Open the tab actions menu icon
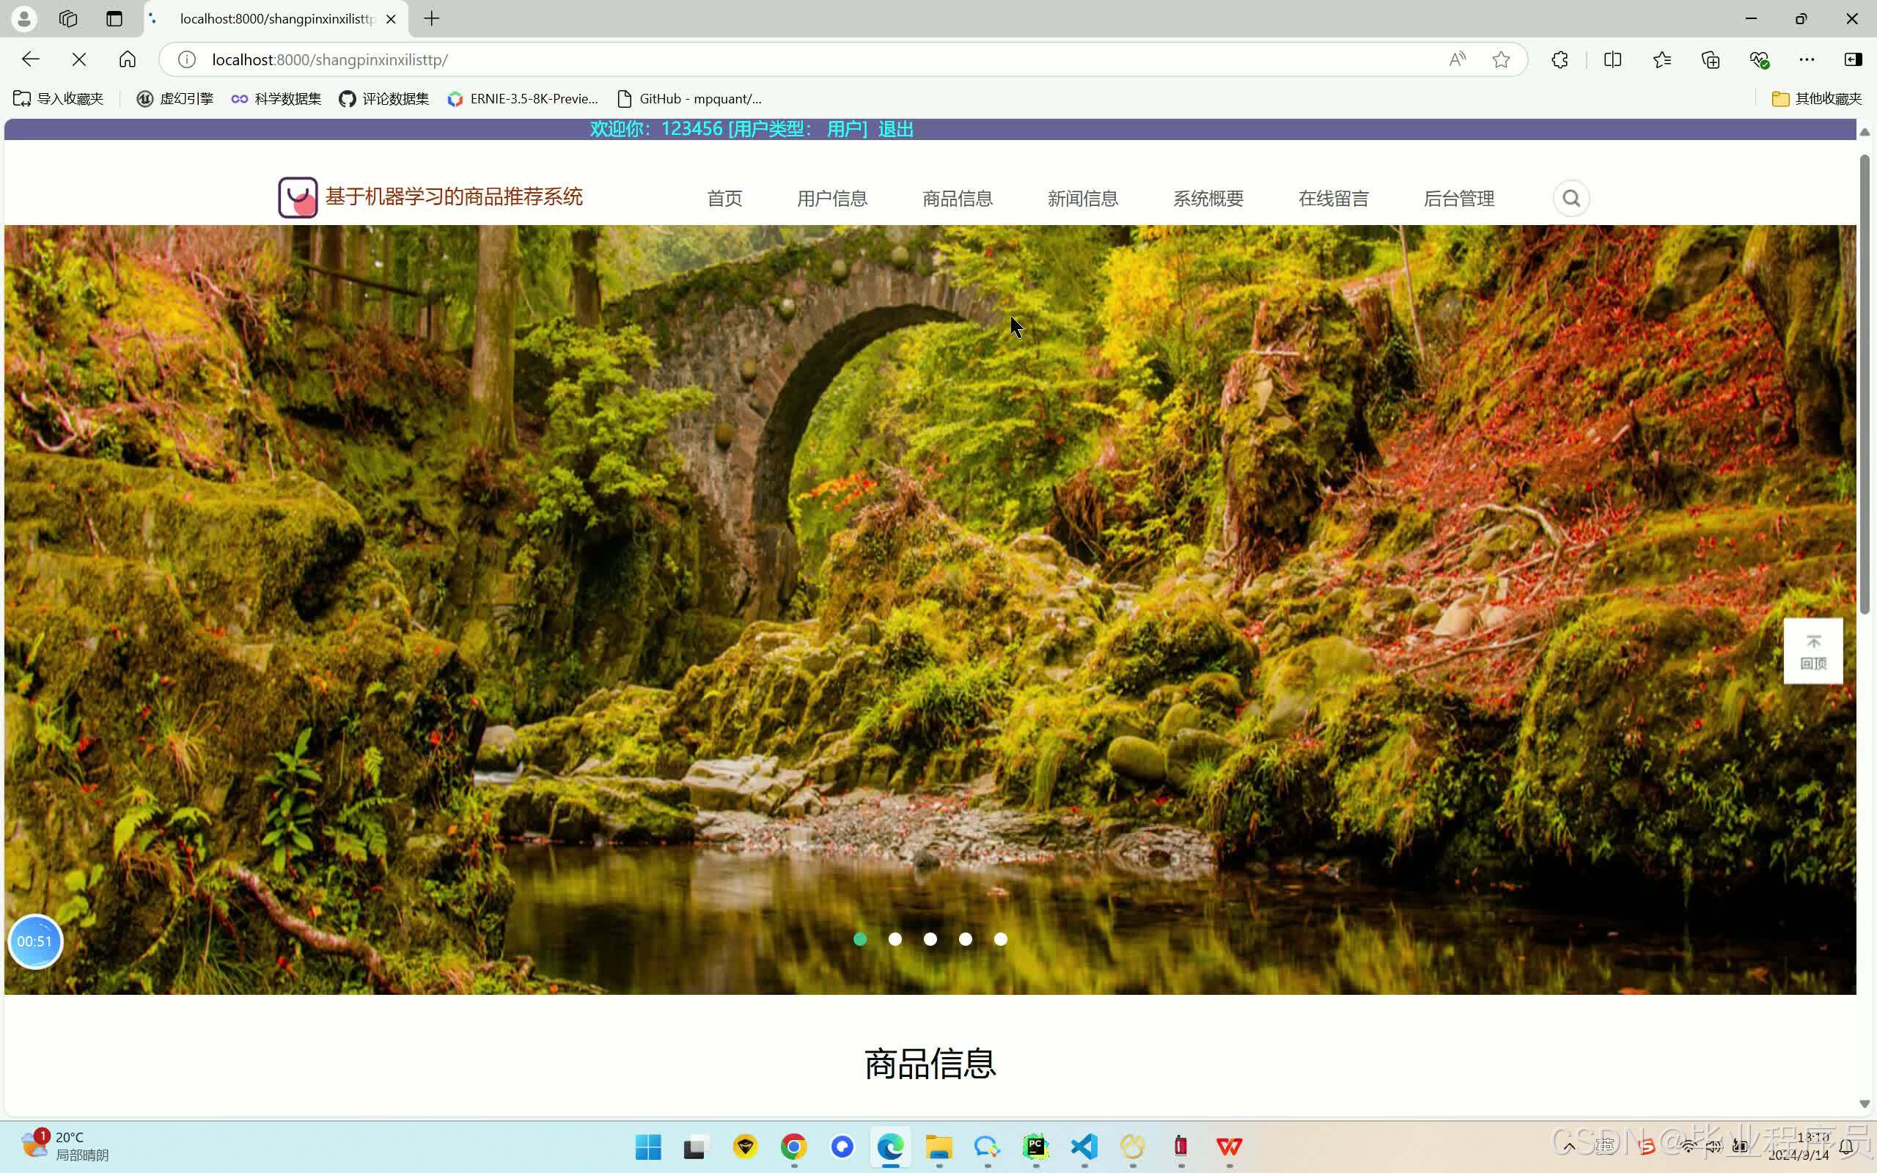The width and height of the screenshot is (1877, 1173). coord(114,18)
